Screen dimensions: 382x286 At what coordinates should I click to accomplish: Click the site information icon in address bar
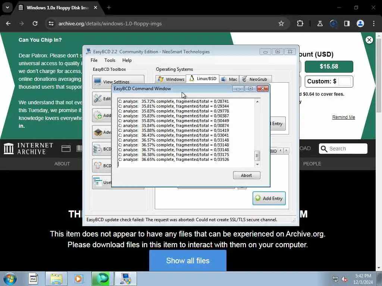(51, 23)
